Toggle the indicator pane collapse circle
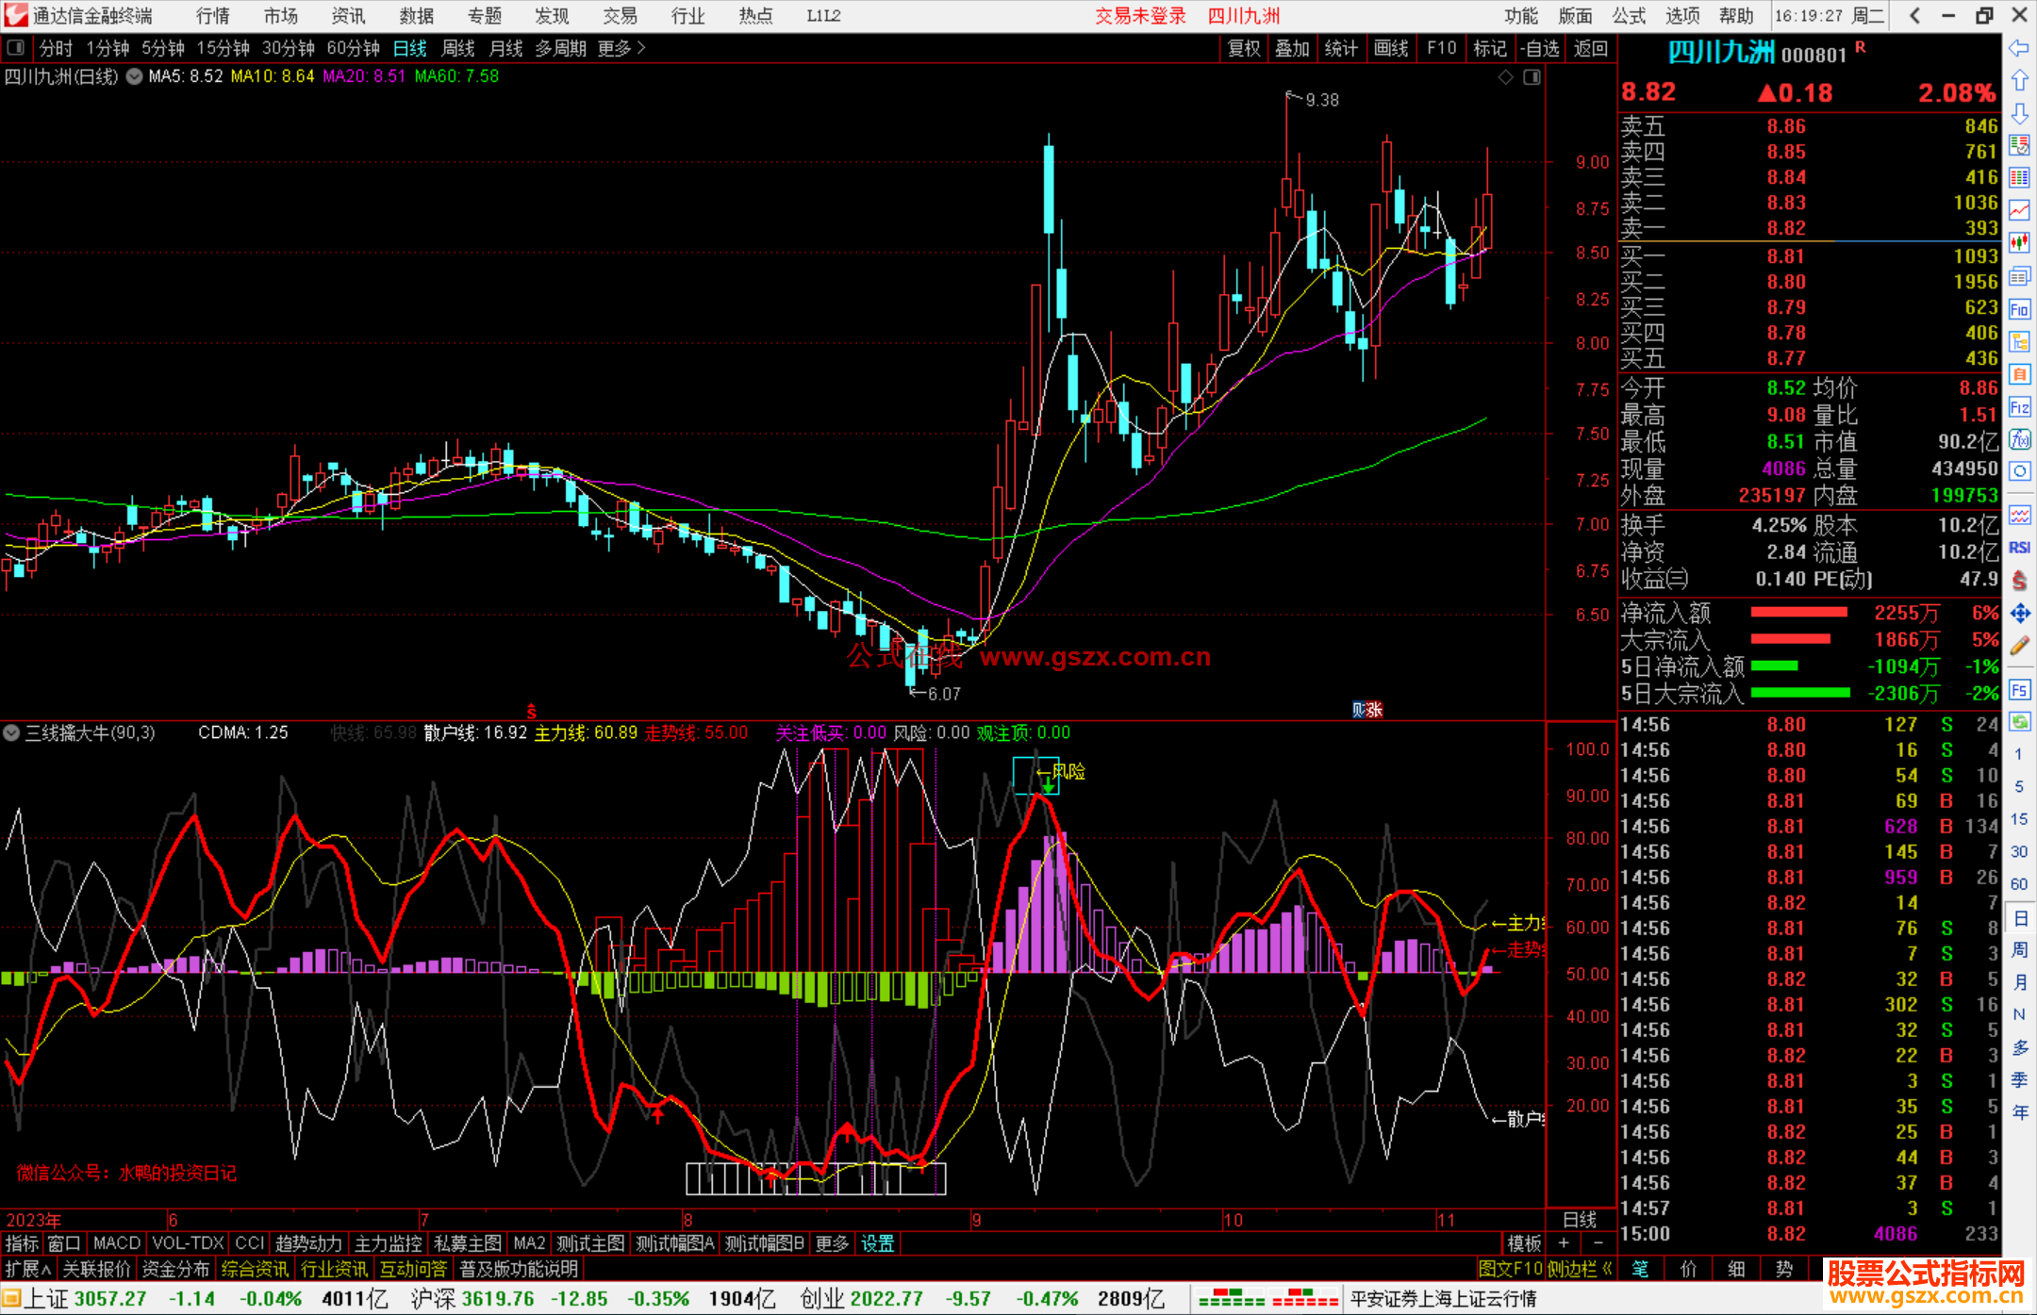2037x1315 pixels. (11, 732)
